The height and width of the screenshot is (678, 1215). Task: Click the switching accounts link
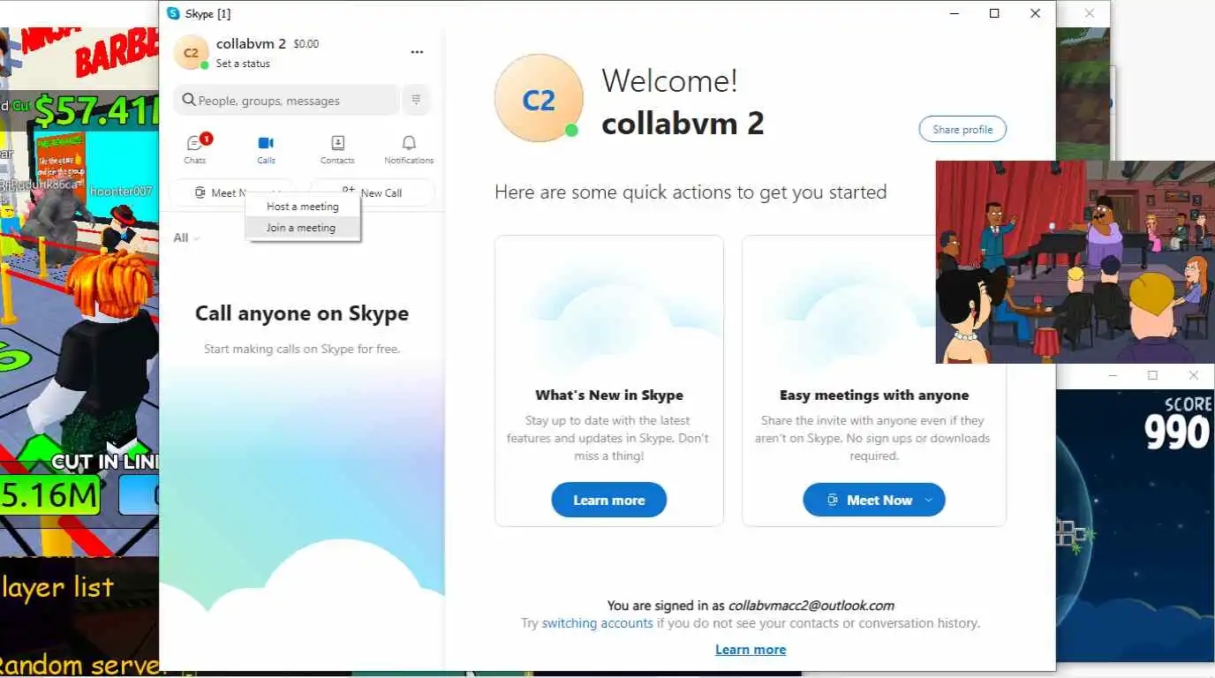[x=597, y=623]
